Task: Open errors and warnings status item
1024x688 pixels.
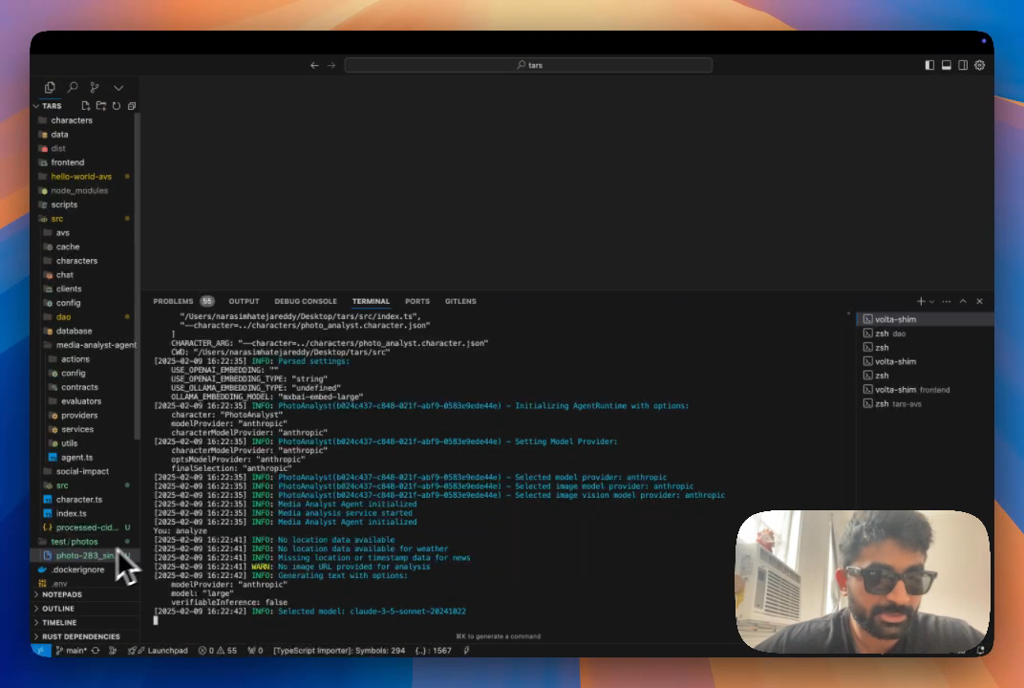Action: [x=218, y=651]
